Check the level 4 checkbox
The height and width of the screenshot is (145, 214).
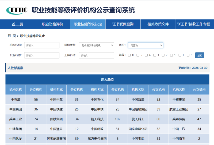tap(146, 55)
